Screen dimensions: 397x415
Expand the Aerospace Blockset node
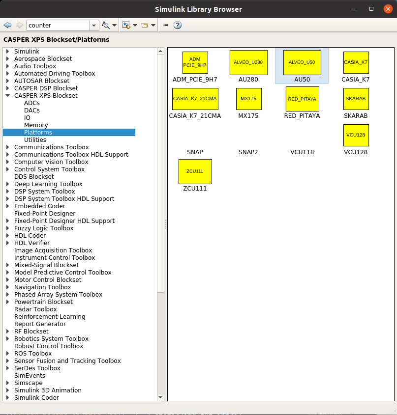point(8,59)
